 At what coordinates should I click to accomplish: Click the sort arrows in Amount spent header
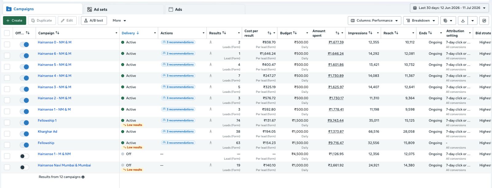pyautogui.click(x=337, y=33)
